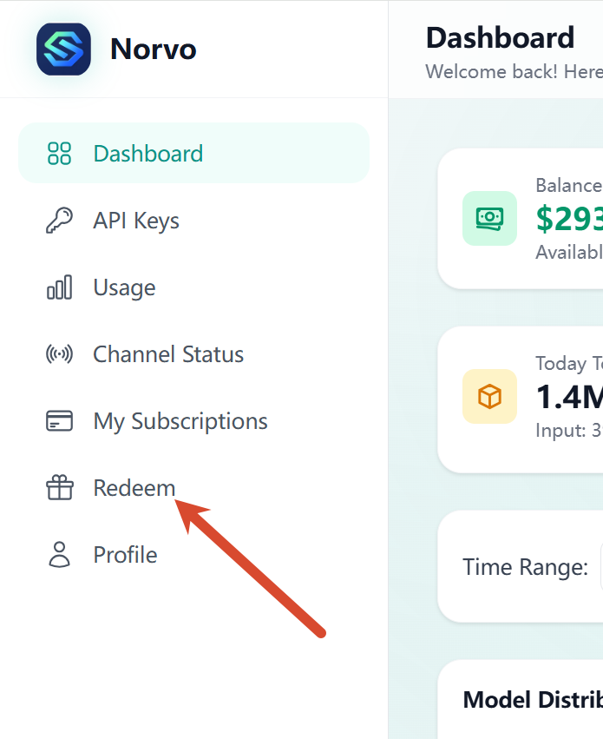Image resolution: width=603 pixels, height=739 pixels.
Task: Click the Dashboard page heading
Action: pos(500,37)
